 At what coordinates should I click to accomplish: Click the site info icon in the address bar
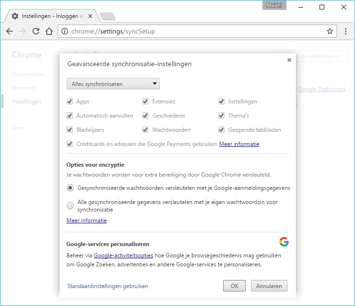click(x=65, y=31)
